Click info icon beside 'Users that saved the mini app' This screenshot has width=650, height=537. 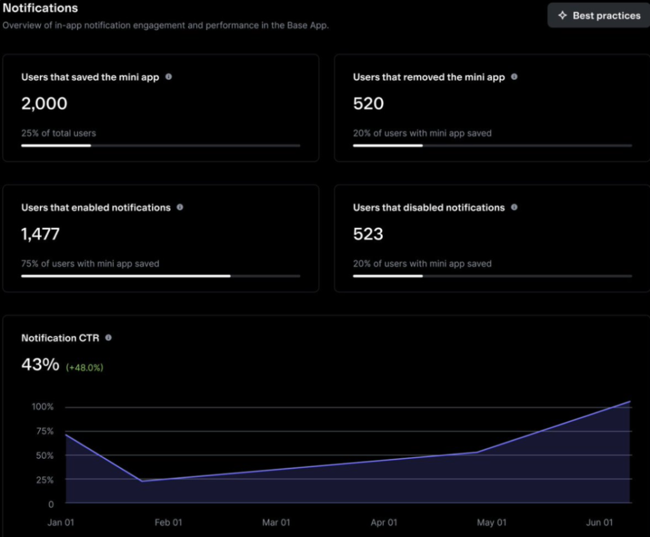(168, 77)
